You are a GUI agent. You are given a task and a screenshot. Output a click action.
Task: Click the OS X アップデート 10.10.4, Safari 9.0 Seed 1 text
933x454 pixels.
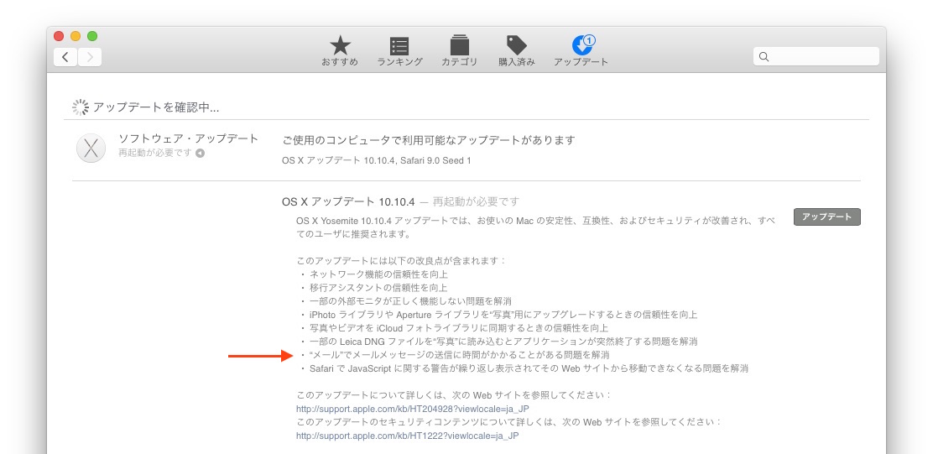(x=377, y=160)
